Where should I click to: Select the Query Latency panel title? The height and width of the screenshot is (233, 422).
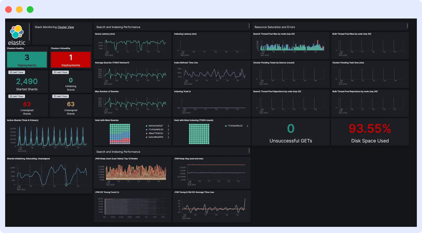coord(104,34)
